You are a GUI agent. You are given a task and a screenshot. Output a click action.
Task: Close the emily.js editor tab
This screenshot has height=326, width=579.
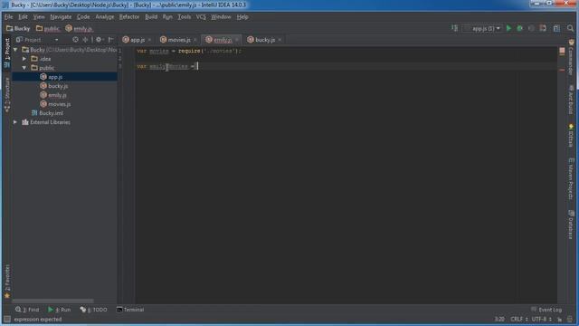point(237,40)
